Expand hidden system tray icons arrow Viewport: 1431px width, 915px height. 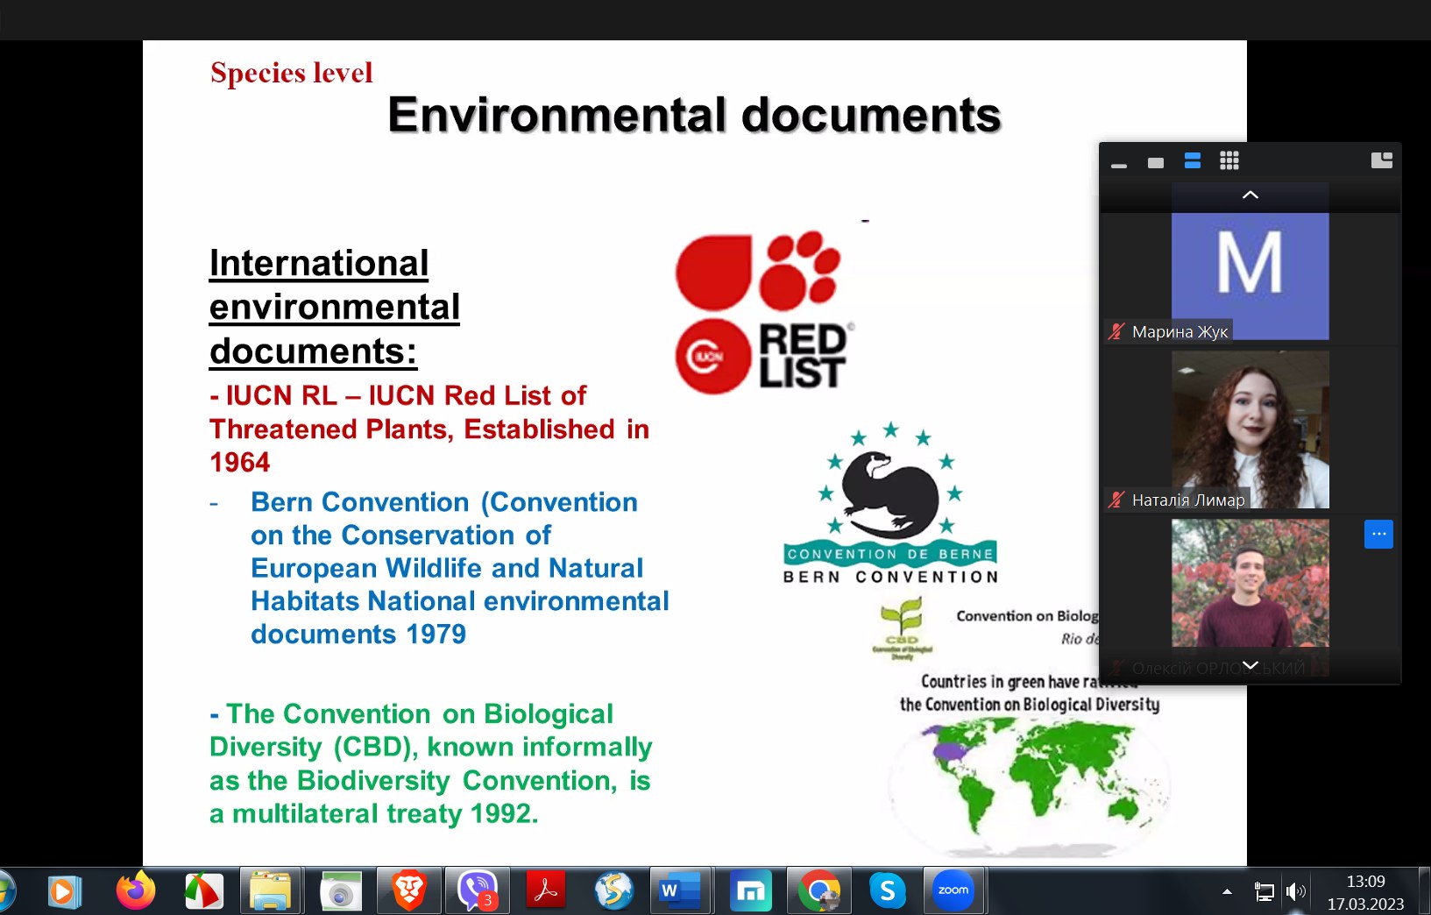(x=1227, y=892)
